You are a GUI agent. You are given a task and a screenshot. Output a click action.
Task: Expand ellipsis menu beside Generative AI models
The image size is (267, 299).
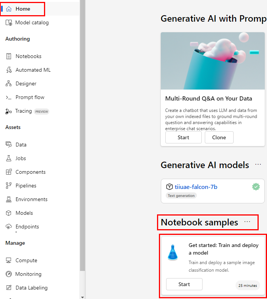(258, 165)
